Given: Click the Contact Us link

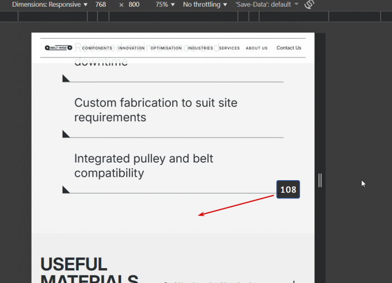Looking at the screenshot, I should (x=289, y=48).
